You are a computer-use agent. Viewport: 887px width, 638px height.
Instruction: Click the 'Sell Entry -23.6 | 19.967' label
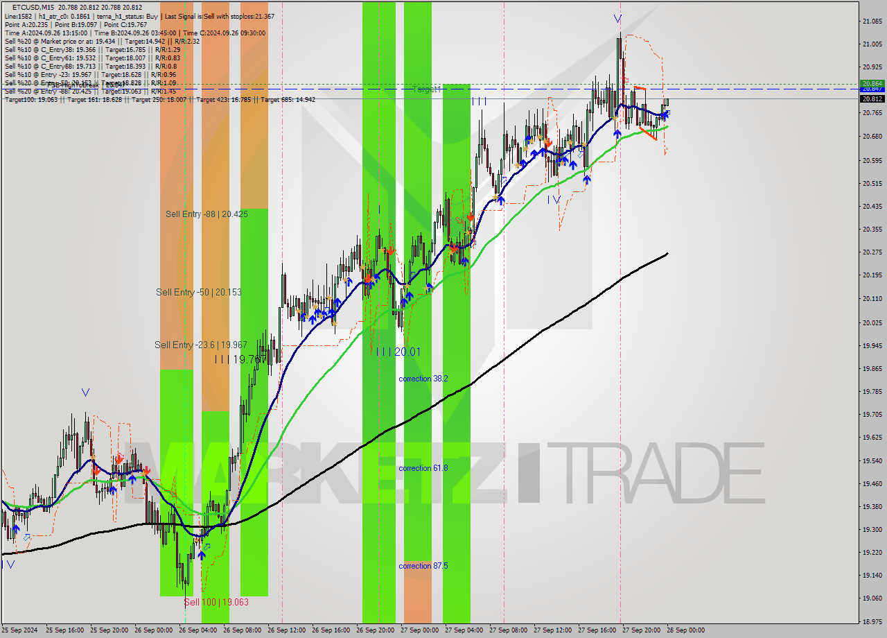[x=201, y=345]
